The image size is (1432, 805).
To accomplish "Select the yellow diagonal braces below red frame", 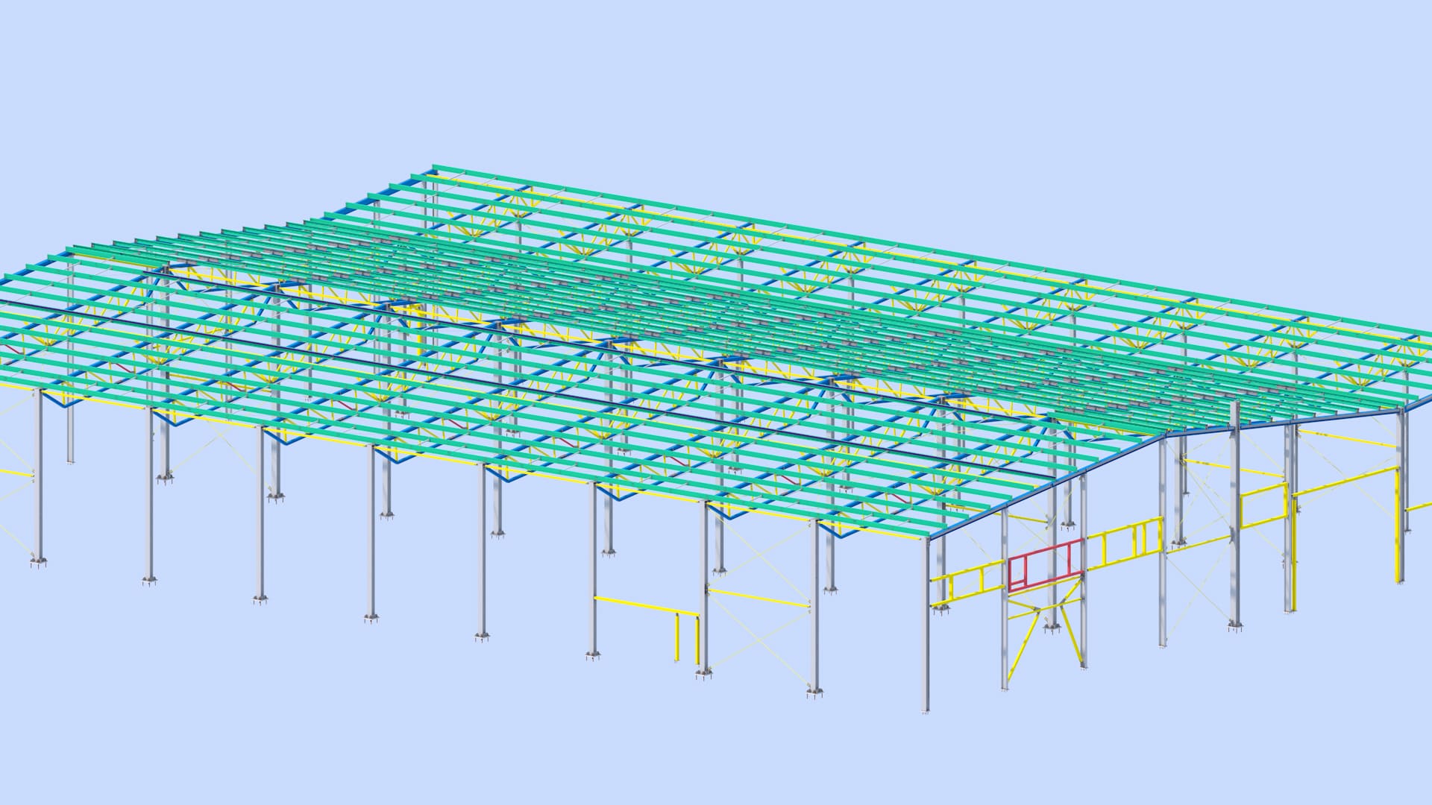I will click(x=1045, y=631).
